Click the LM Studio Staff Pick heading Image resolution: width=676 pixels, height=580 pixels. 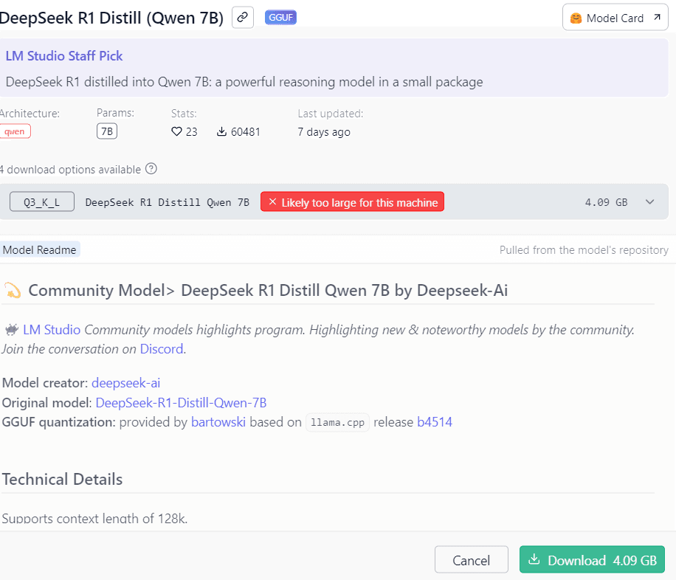click(64, 56)
